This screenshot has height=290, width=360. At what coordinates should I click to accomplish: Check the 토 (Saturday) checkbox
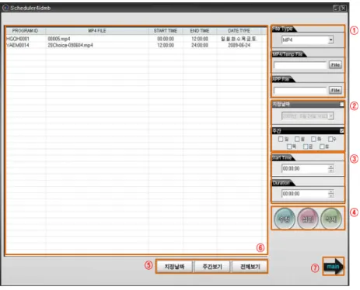[322, 147]
